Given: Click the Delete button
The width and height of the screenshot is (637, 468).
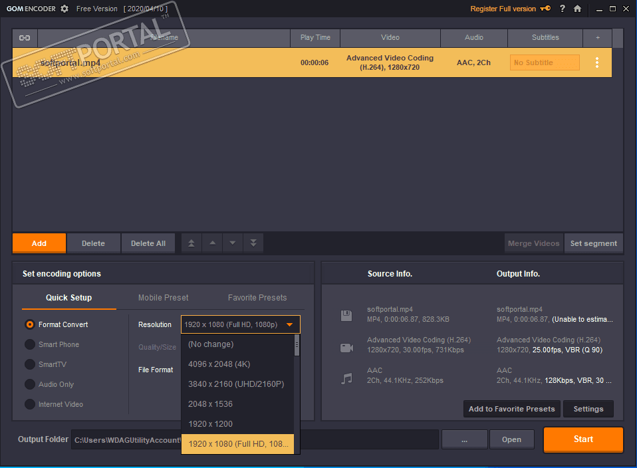Looking at the screenshot, I should tap(94, 243).
